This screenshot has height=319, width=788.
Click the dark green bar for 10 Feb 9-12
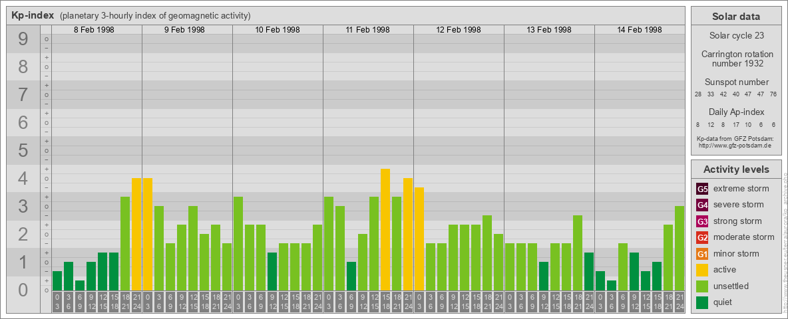272,271
